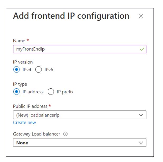Click the Gateway Load balancer info icon
163x162 pixels.
(x=65, y=134)
